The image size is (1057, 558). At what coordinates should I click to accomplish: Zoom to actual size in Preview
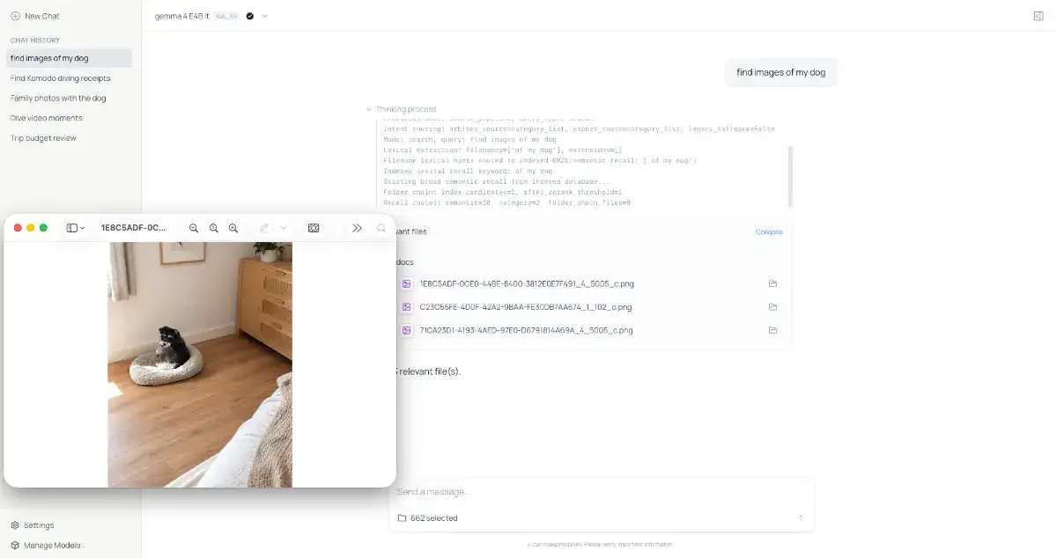point(213,228)
